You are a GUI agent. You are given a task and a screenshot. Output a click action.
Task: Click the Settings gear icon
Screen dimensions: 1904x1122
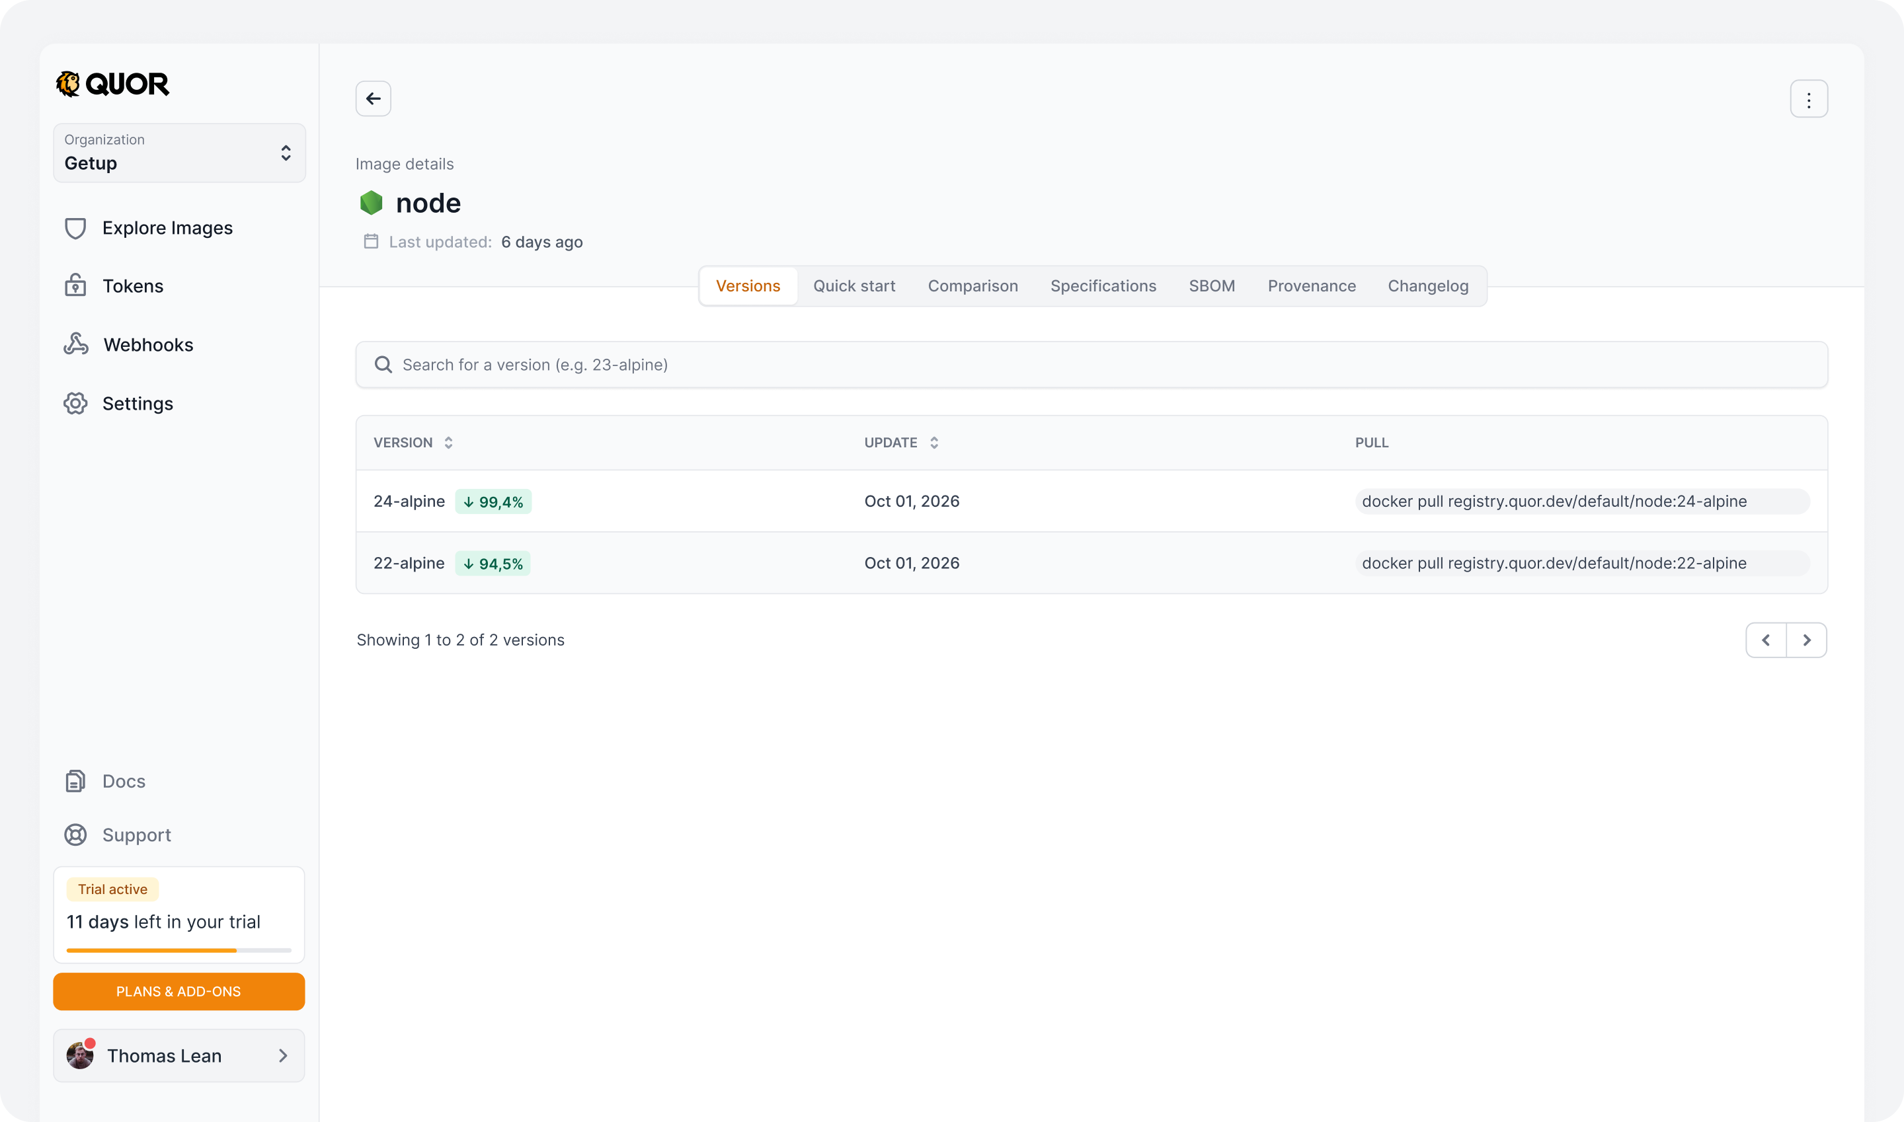tap(75, 403)
